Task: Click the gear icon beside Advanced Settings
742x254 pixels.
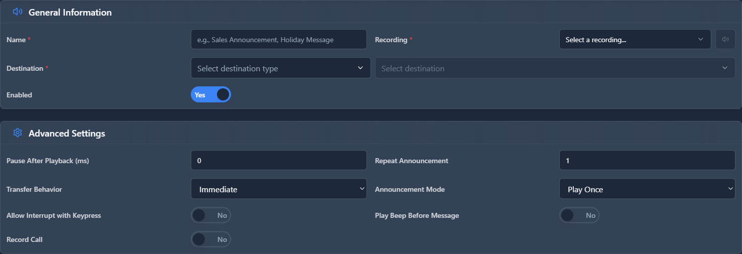Action: click(x=18, y=133)
